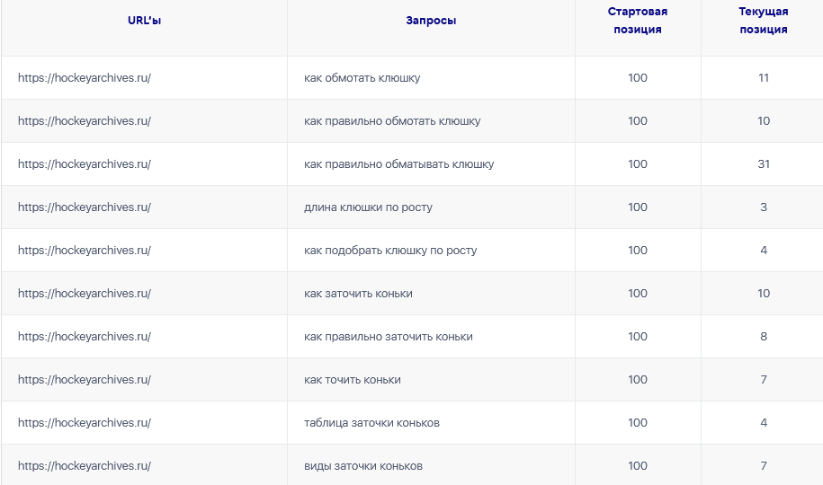The width and height of the screenshot is (823, 485).
Task: Click the Запросы column header
Action: 431,21
